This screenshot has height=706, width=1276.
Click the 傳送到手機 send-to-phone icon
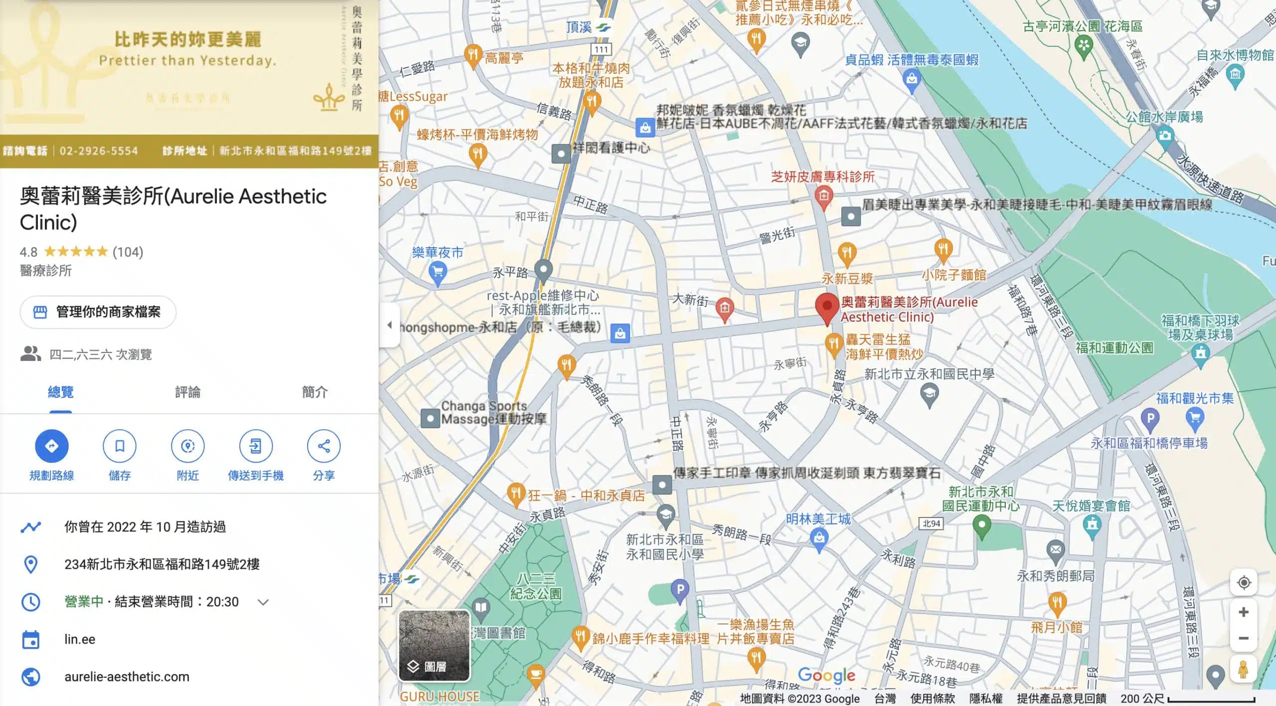256,446
